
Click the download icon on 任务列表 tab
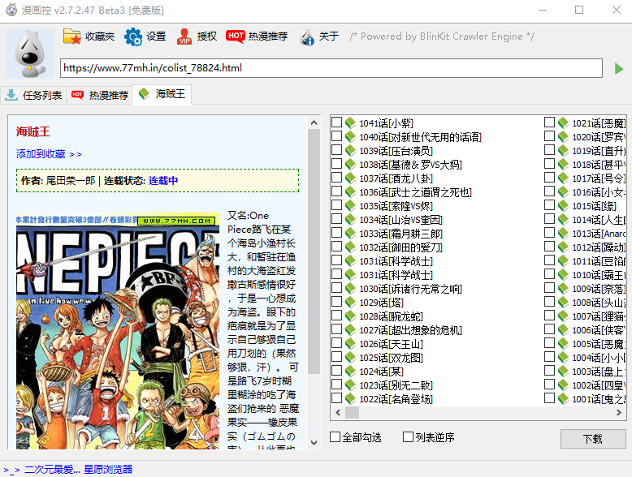[x=11, y=95]
